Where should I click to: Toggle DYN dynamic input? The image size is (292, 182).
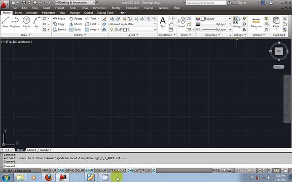pyautogui.click(x=130, y=170)
